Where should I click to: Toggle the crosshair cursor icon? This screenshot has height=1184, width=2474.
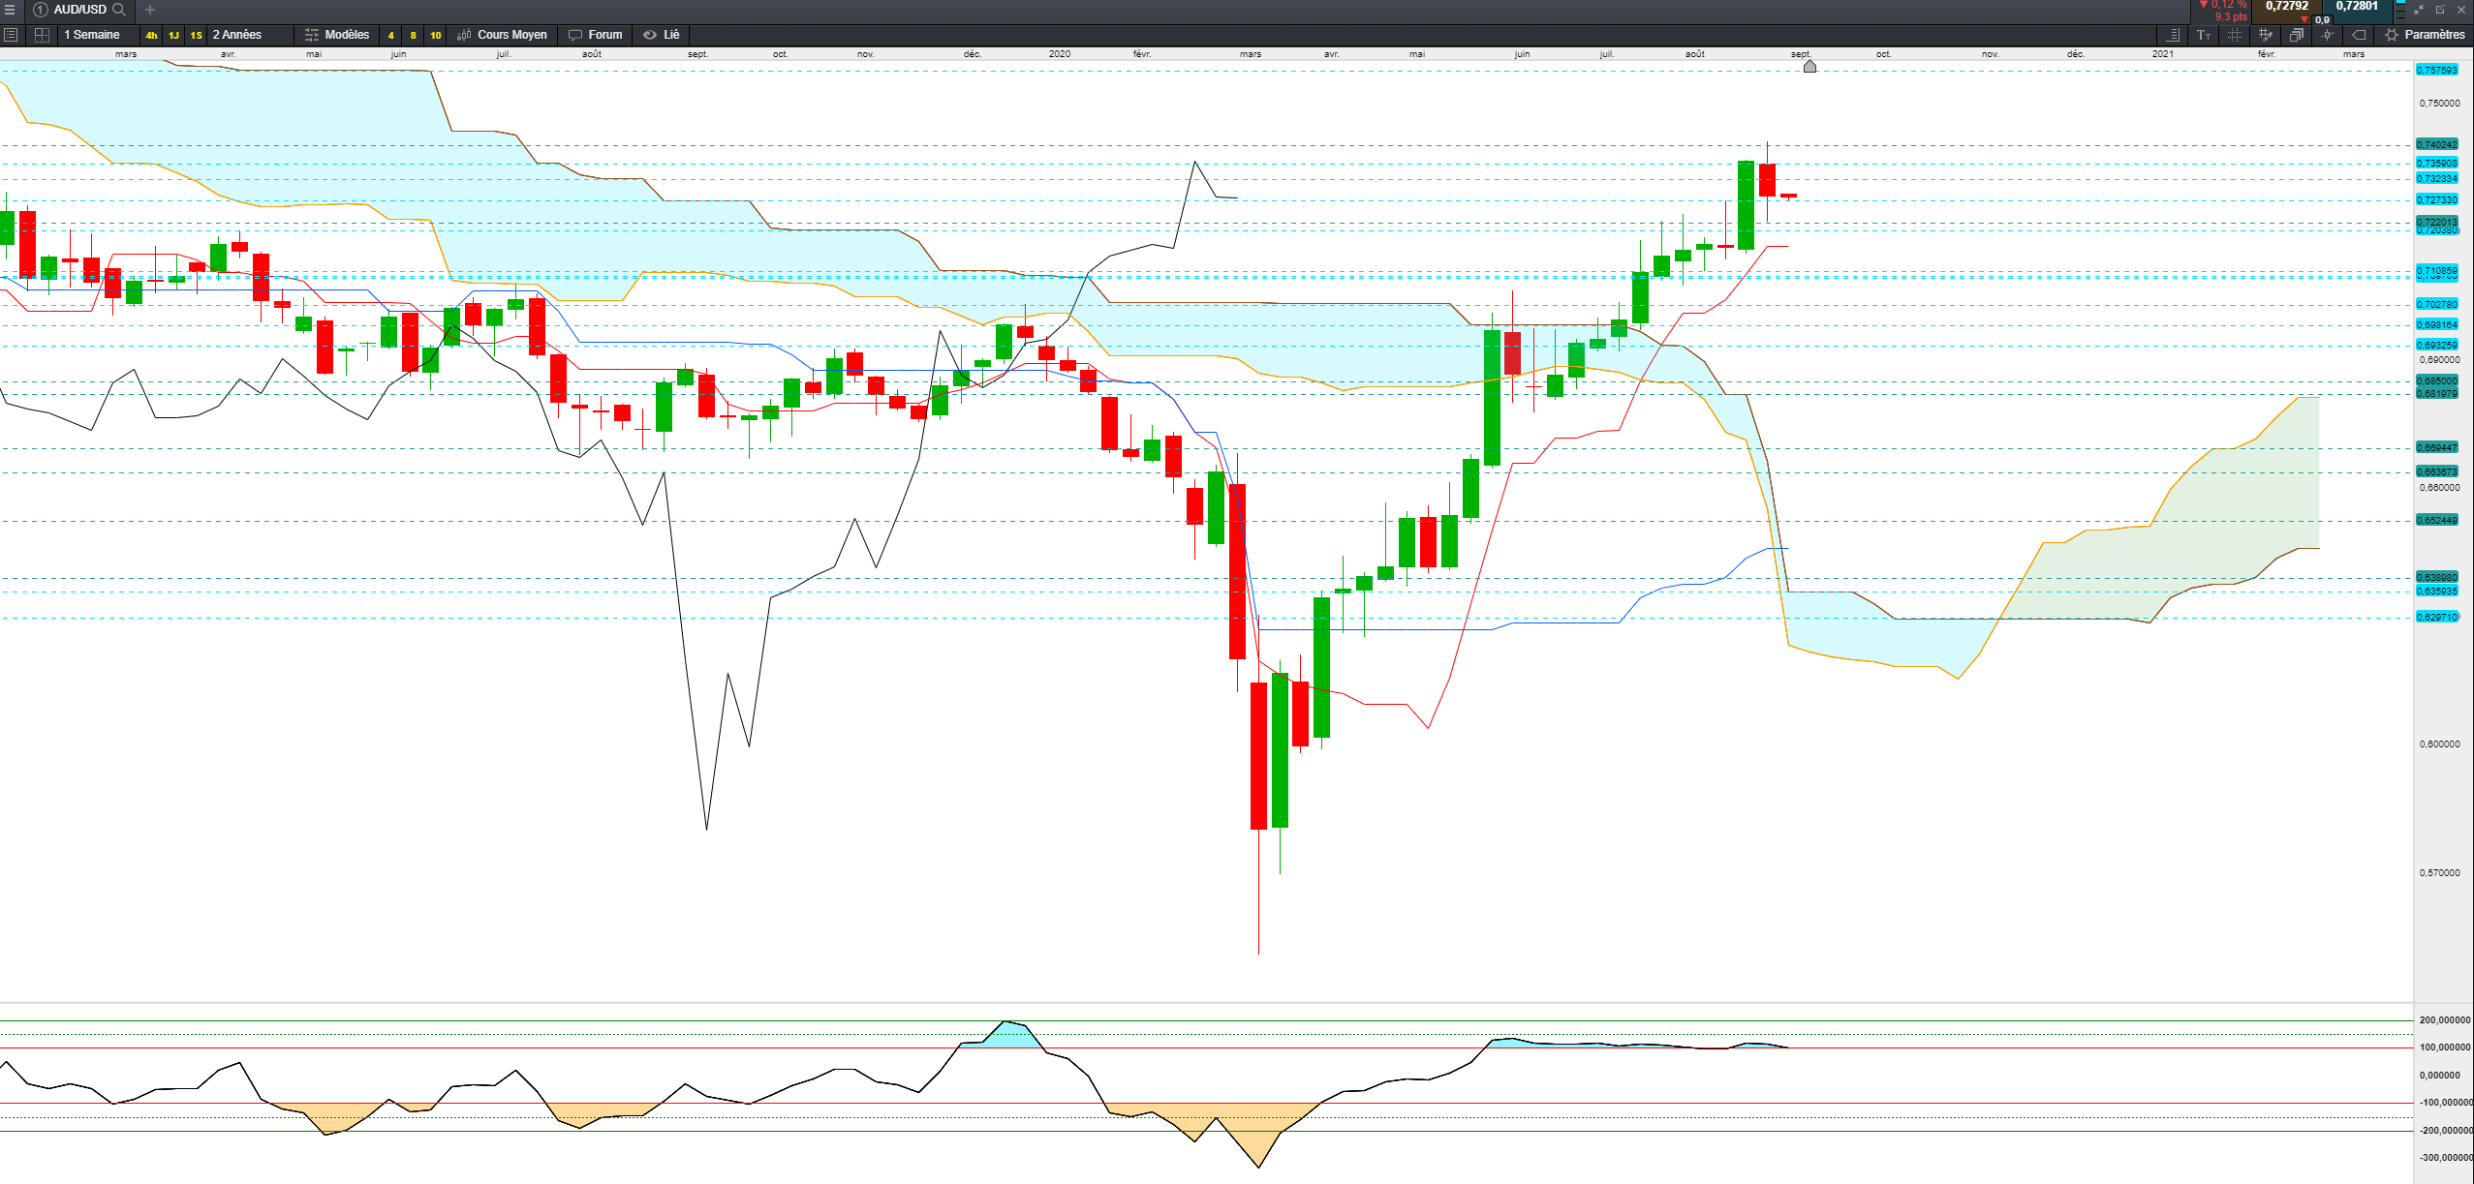[x=2327, y=35]
